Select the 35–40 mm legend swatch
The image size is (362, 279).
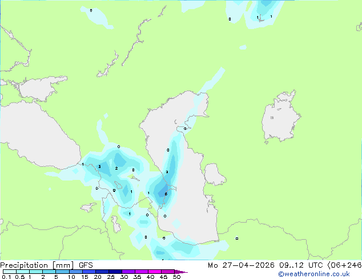coord(142,272)
